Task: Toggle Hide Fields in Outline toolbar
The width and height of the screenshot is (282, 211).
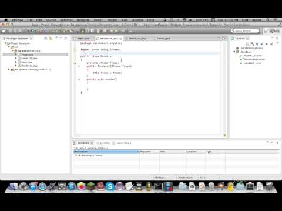Action: 257,44
